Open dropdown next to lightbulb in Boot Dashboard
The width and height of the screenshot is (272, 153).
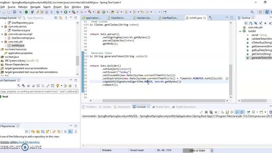61,86
